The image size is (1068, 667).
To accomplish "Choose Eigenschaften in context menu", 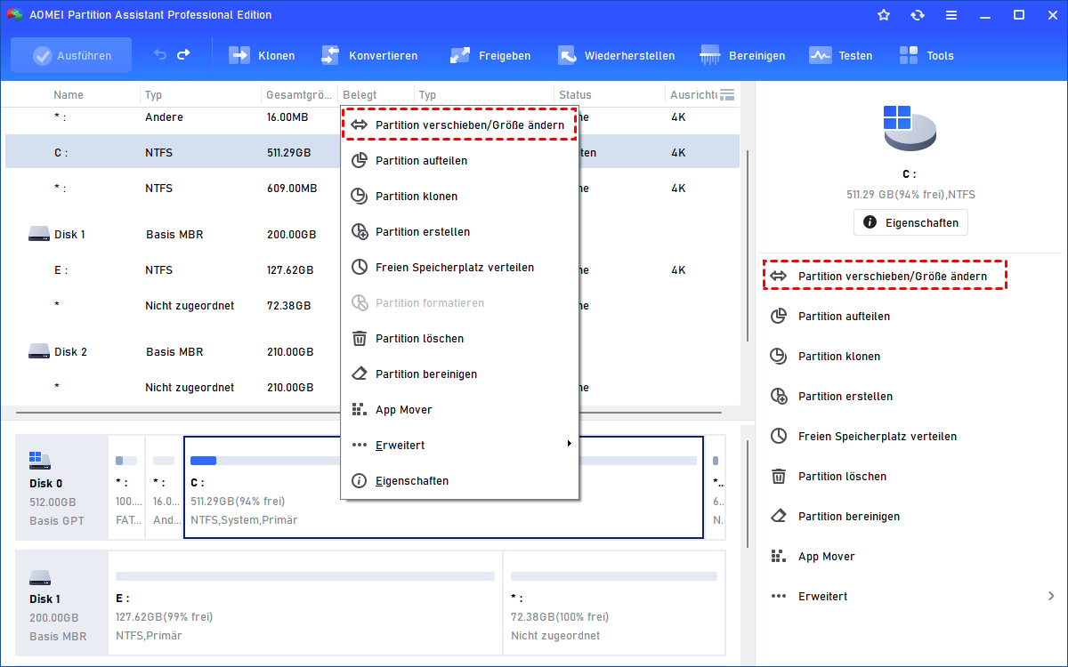I will (x=459, y=481).
